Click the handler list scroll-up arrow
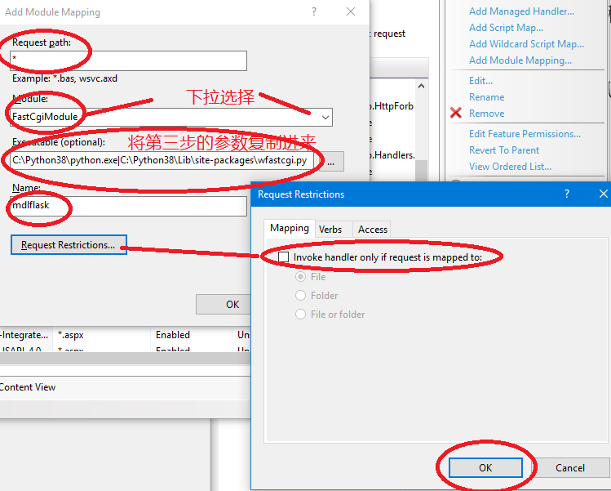 (x=421, y=86)
